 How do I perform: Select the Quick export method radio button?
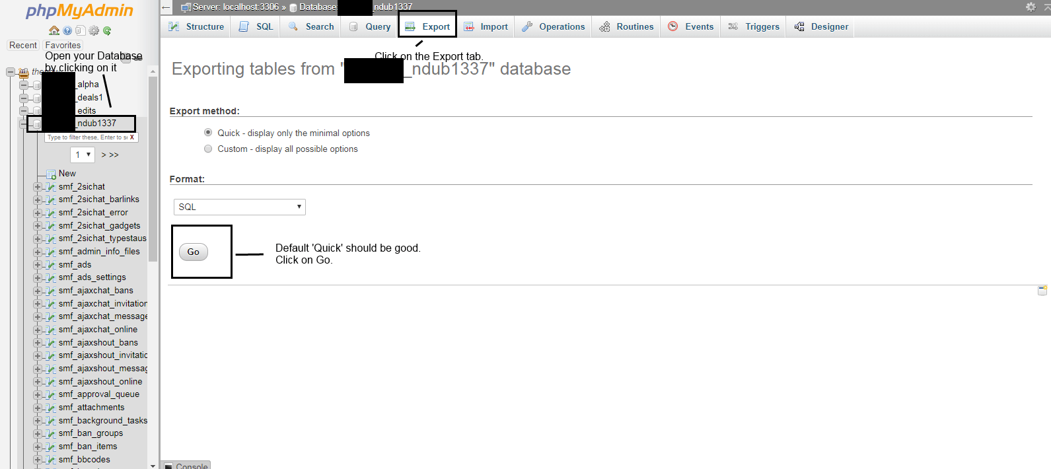point(208,133)
